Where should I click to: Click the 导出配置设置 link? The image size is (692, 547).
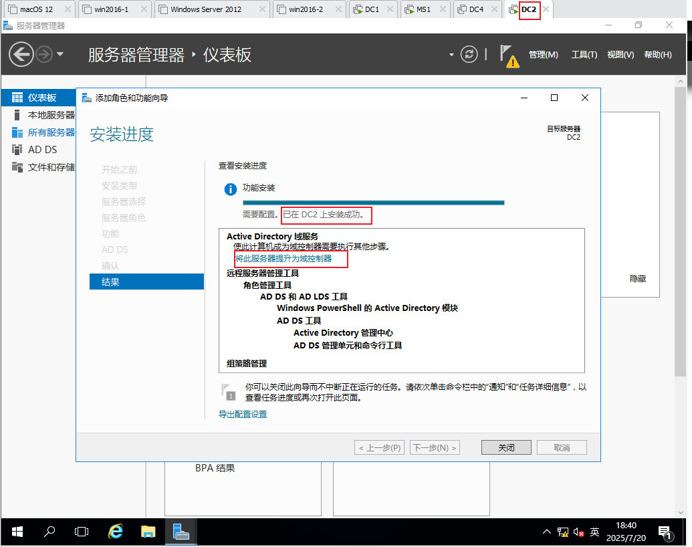(243, 414)
